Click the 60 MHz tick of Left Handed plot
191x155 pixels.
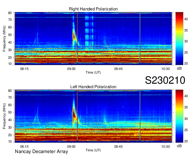coord(10,105)
